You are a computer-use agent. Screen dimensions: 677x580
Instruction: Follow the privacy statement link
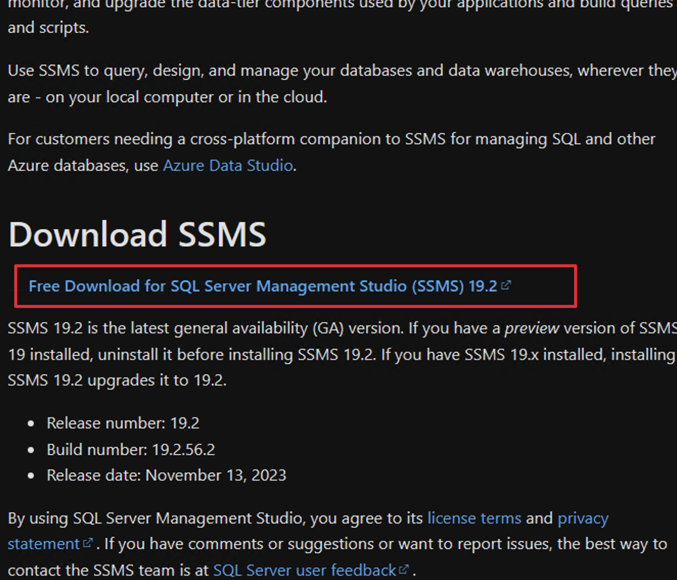pyautogui.click(x=582, y=519)
